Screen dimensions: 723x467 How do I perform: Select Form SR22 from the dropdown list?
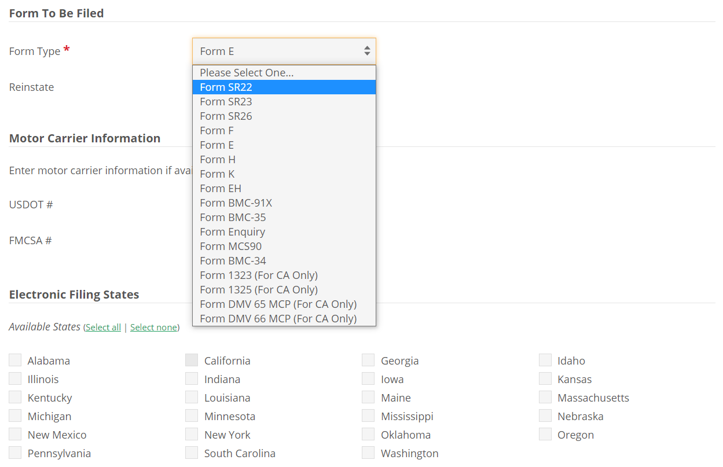[x=226, y=87]
